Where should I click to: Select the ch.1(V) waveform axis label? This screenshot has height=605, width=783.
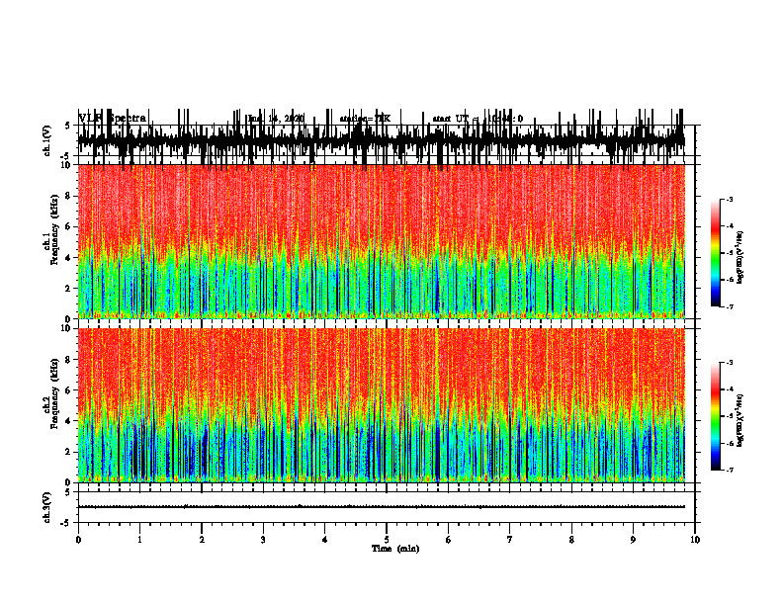click(47, 140)
